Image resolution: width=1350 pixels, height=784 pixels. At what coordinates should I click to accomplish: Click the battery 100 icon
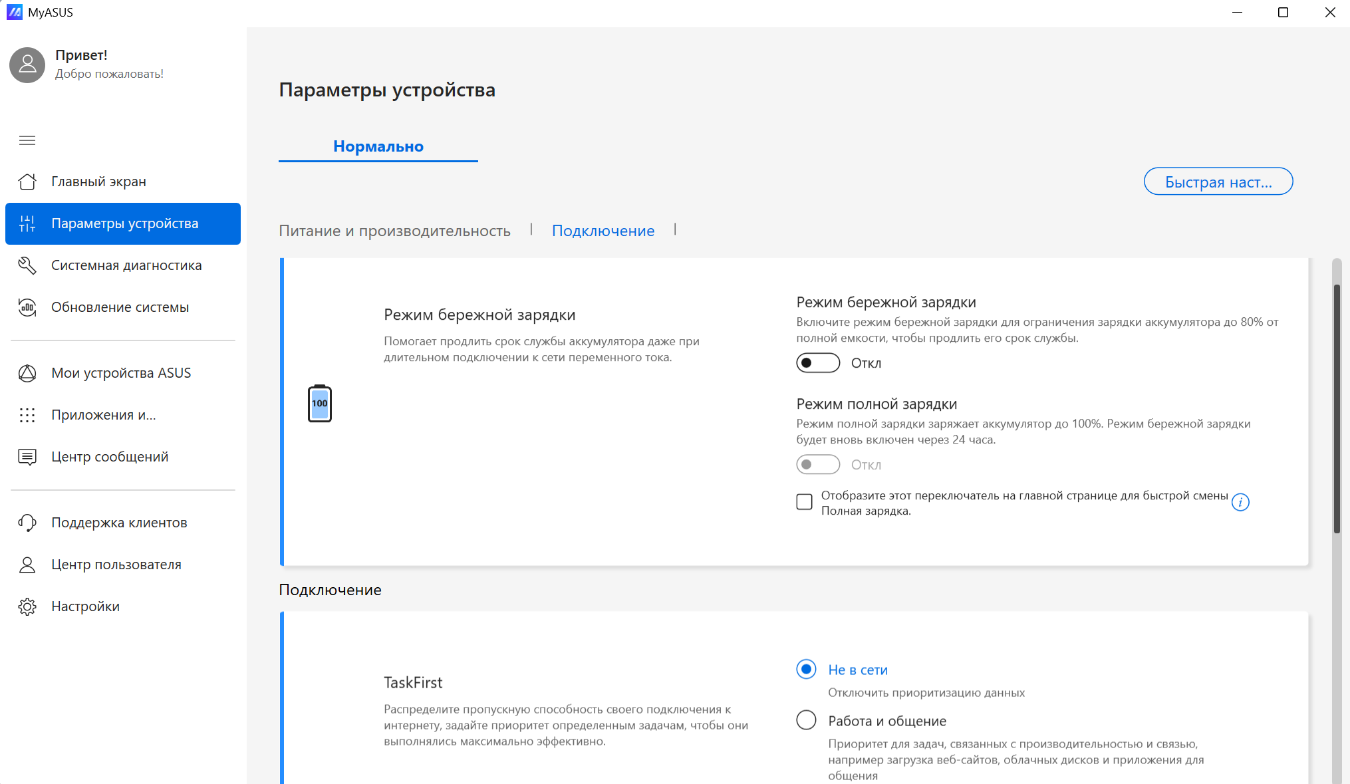pos(320,403)
